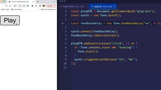The height and width of the screenshot is (90, 161).
Task: Open the zoom magnifier icon in address bar
Action: point(20,6)
